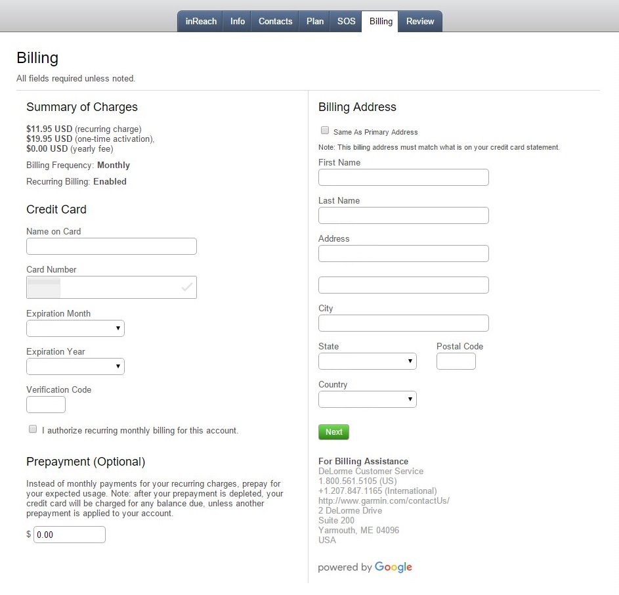
Task: Focus the City field
Action: [x=404, y=323]
